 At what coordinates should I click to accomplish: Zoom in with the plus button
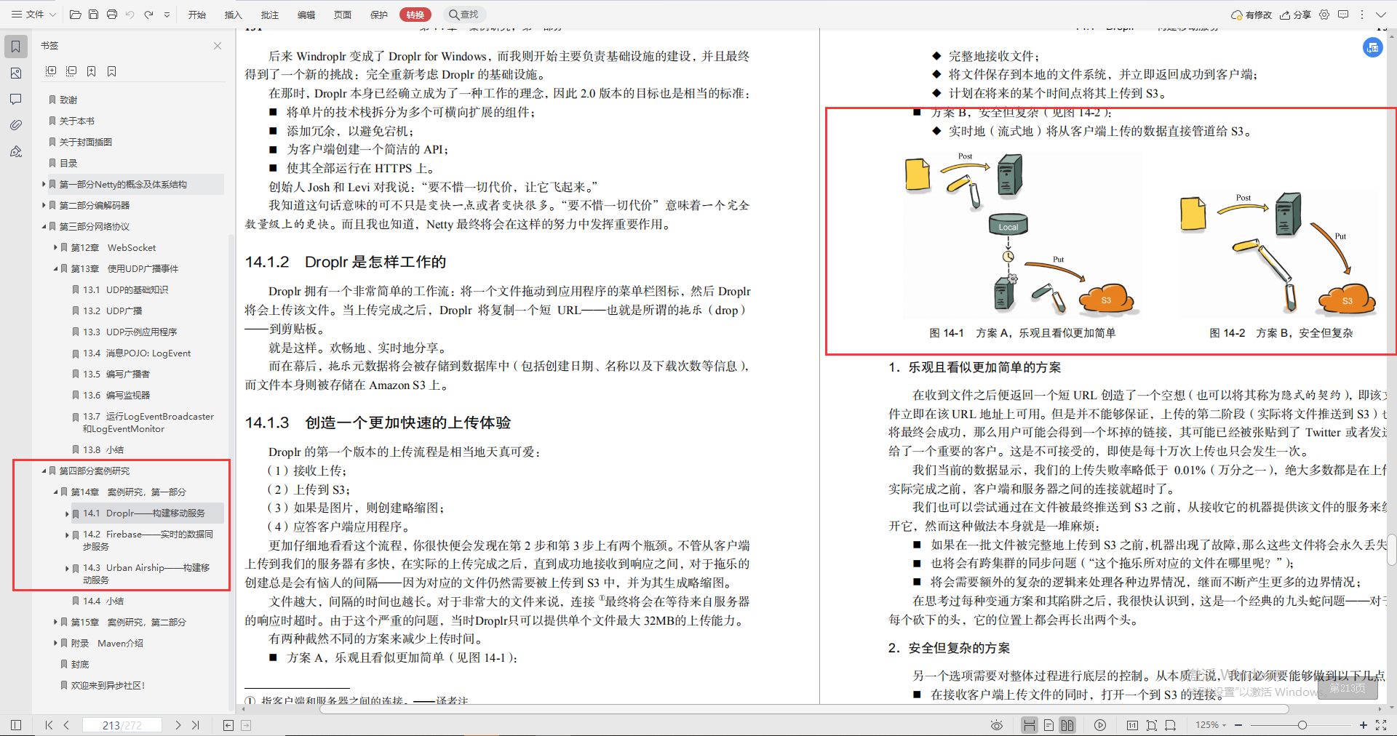pyautogui.click(x=1364, y=725)
